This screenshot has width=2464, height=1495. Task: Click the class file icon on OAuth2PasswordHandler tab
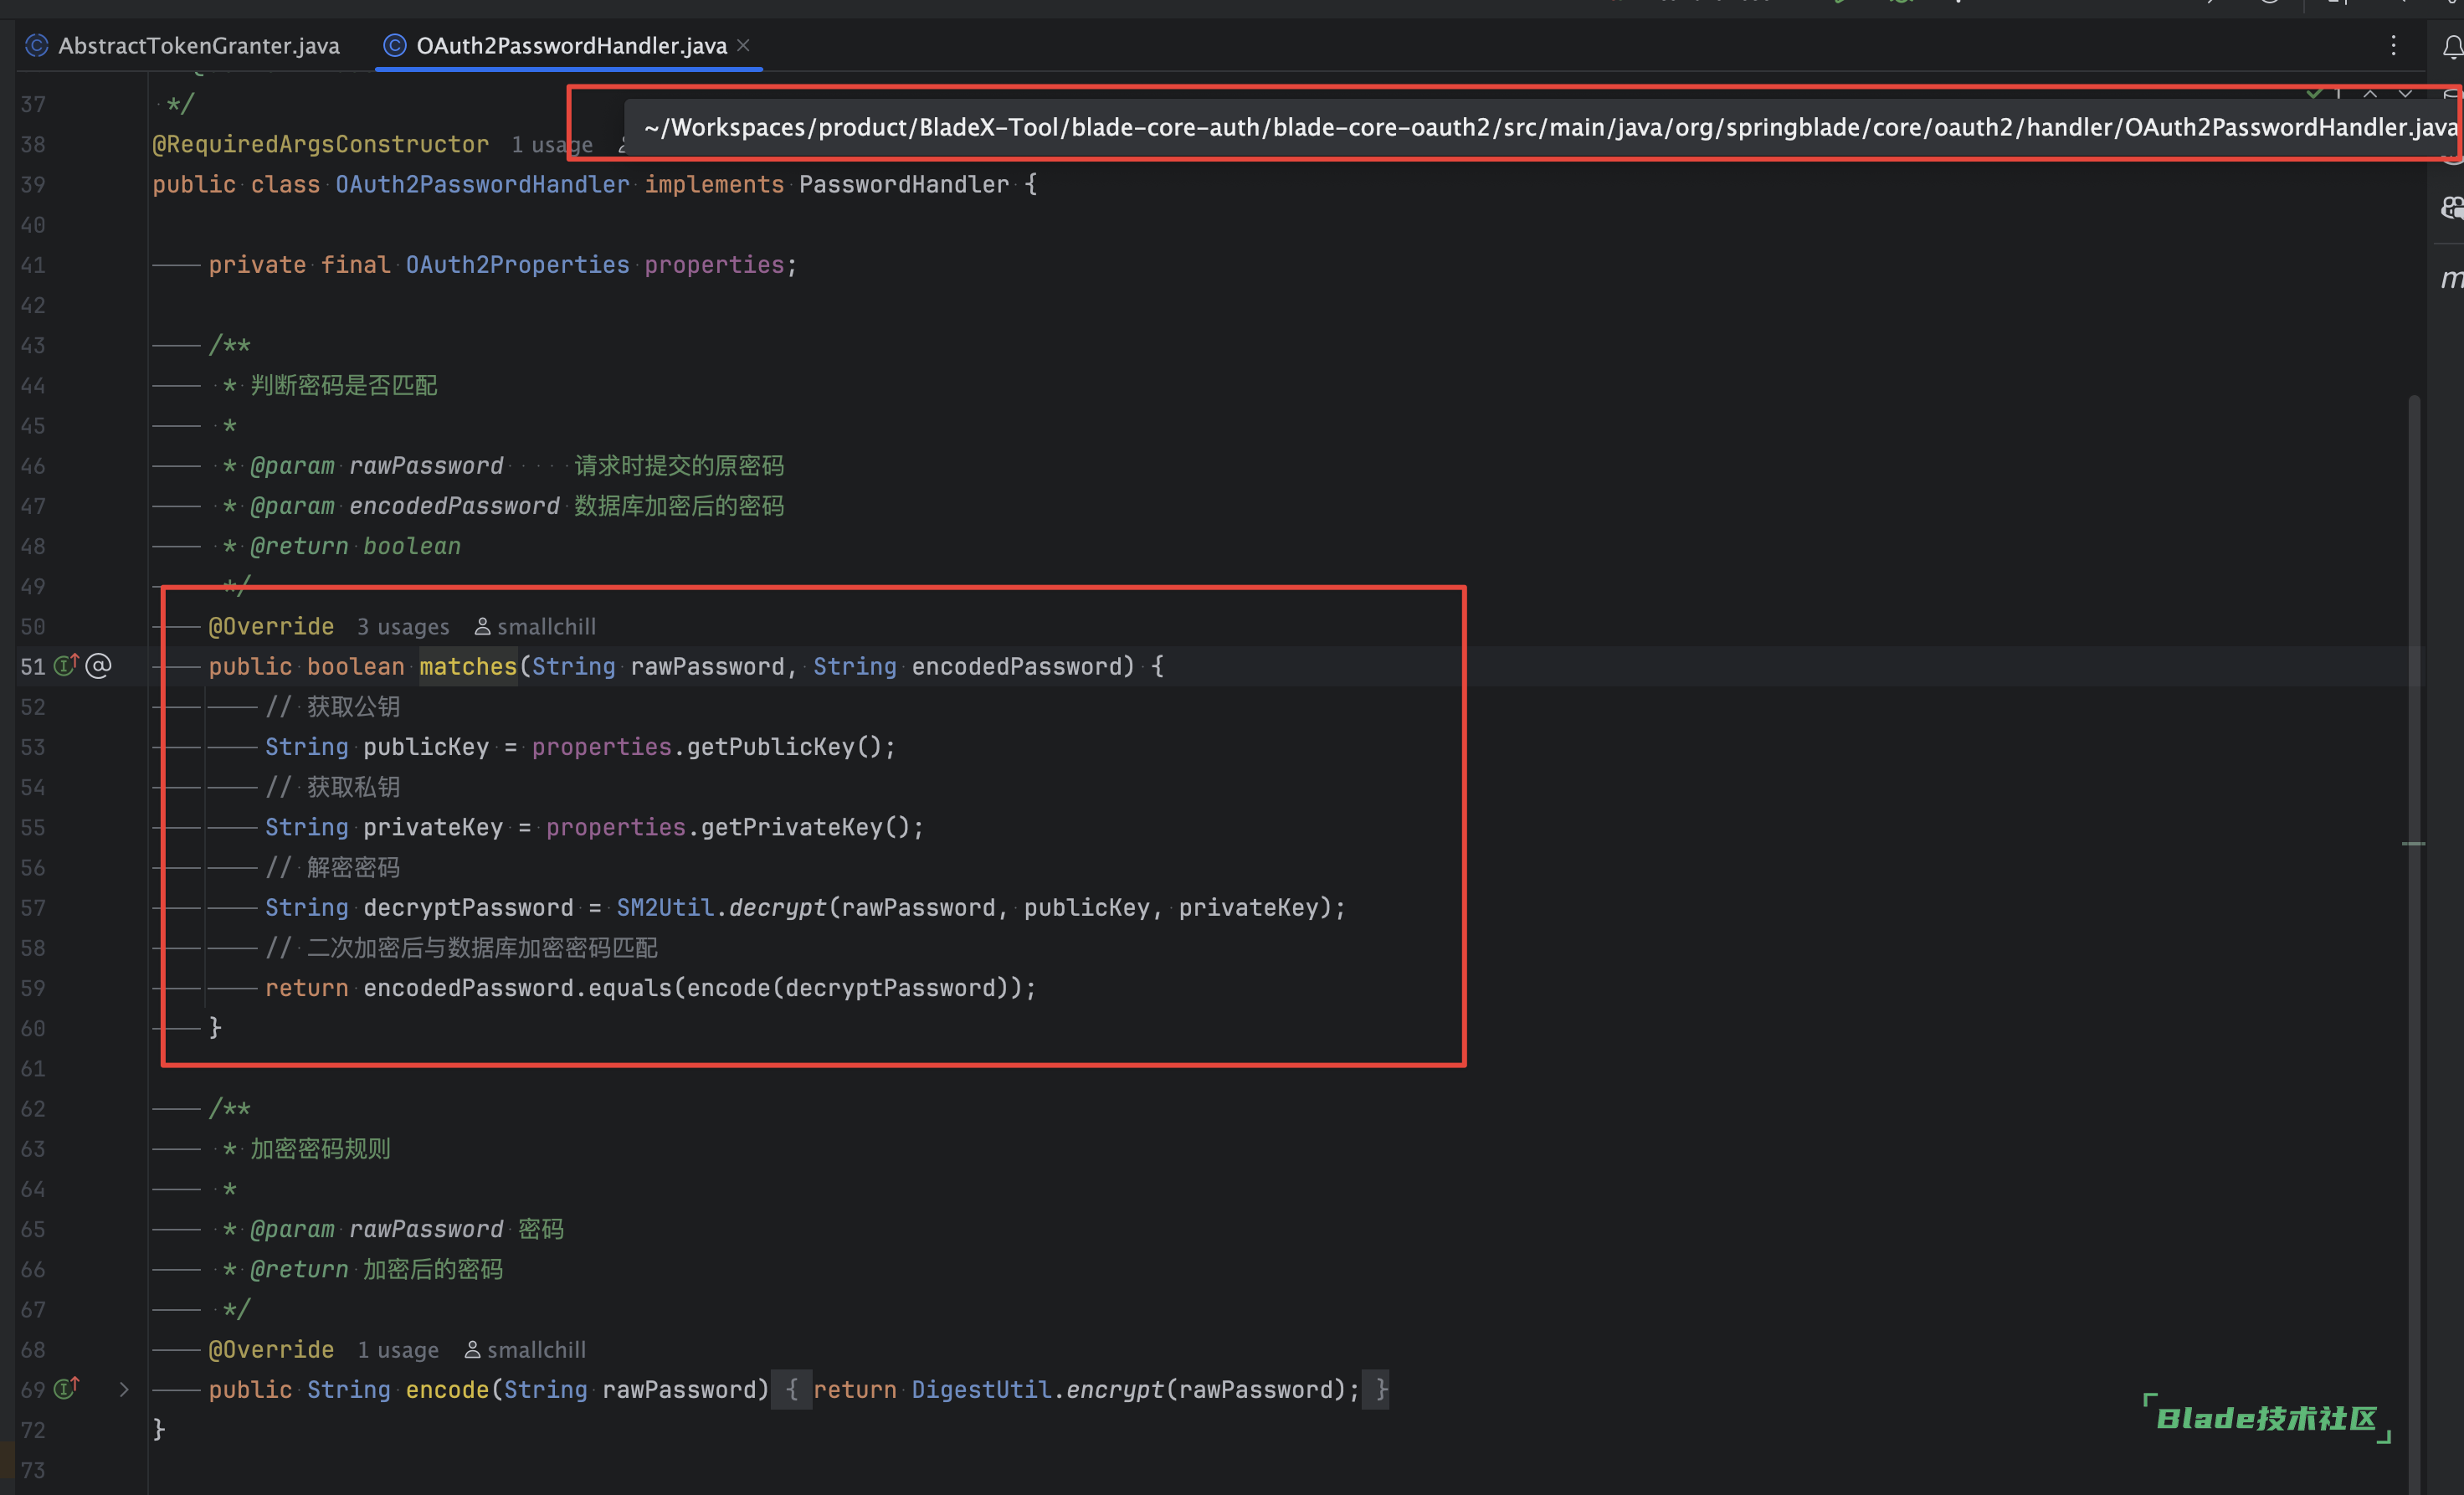pyautogui.click(x=395, y=45)
